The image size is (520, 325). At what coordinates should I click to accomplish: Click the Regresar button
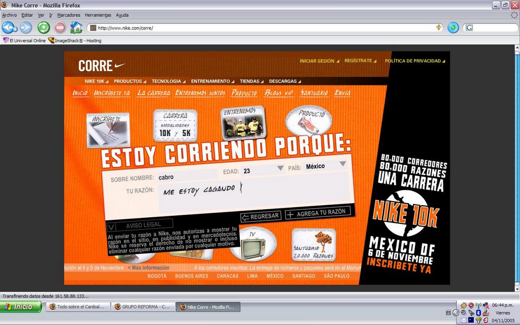point(261,217)
